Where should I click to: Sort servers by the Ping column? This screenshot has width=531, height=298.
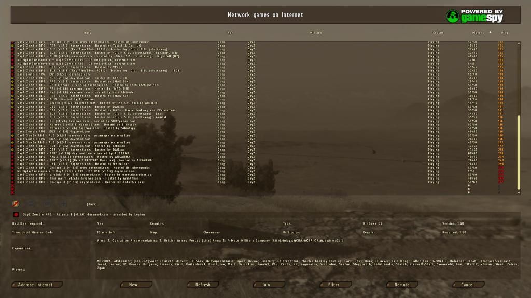(504, 33)
